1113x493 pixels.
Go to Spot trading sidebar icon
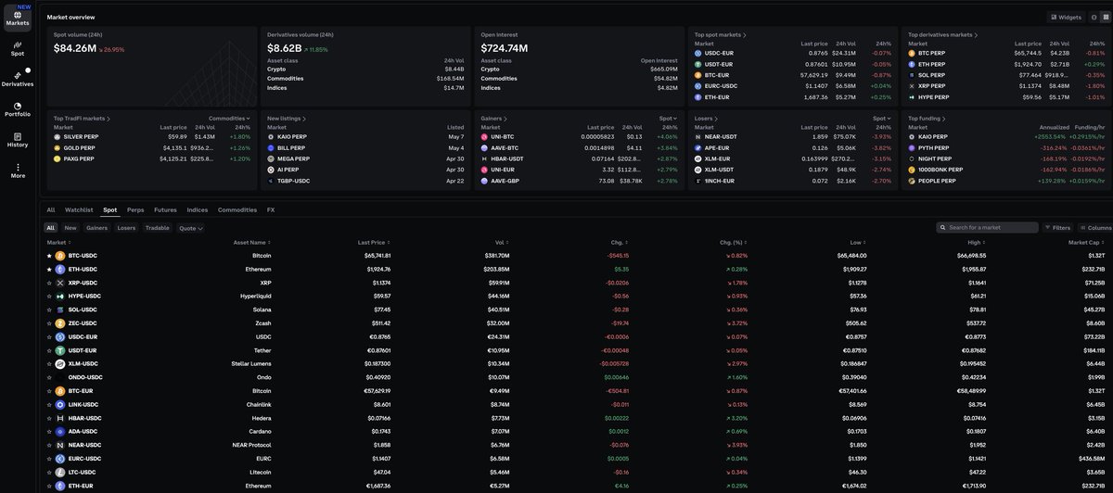[18, 48]
